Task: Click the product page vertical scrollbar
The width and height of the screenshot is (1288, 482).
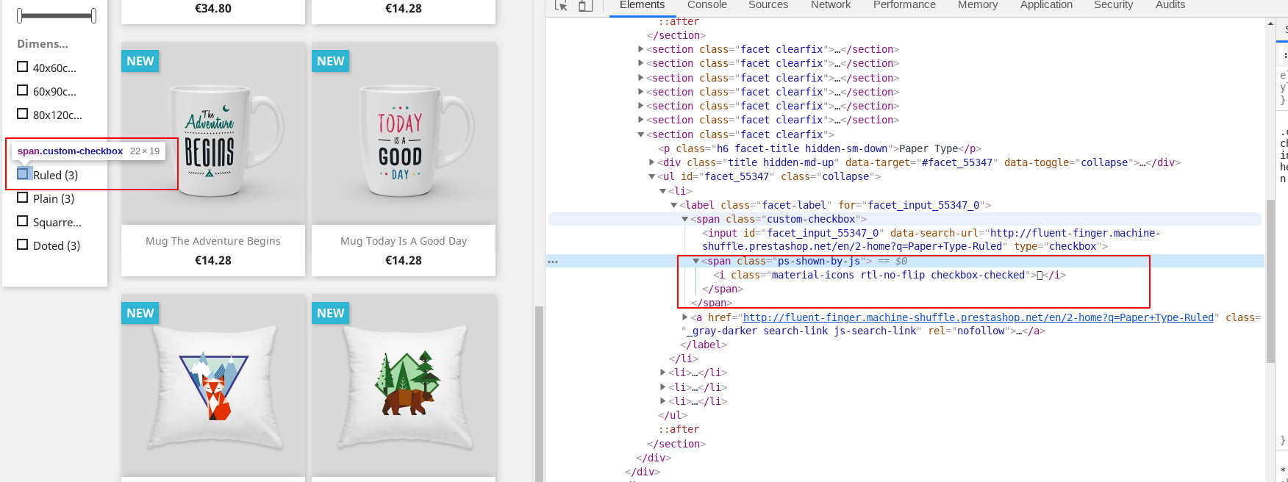Action: pyautogui.click(x=538, y=394)
